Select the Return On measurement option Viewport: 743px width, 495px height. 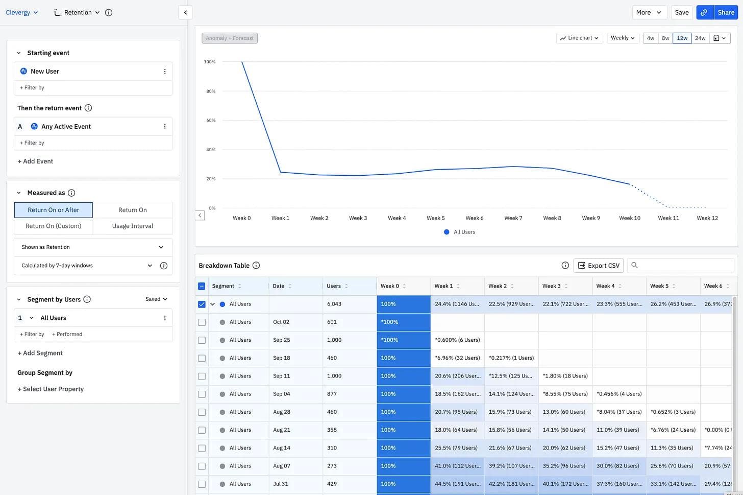(132, 210)
